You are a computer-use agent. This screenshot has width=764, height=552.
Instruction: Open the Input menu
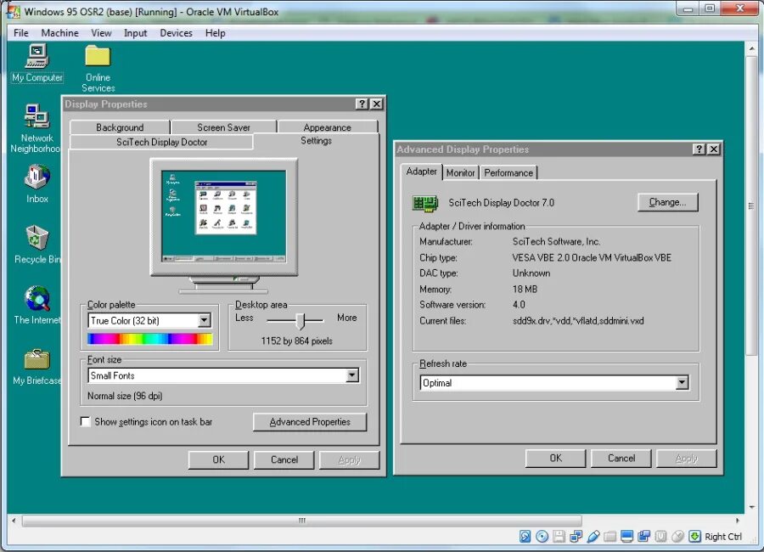click(135, 32)
